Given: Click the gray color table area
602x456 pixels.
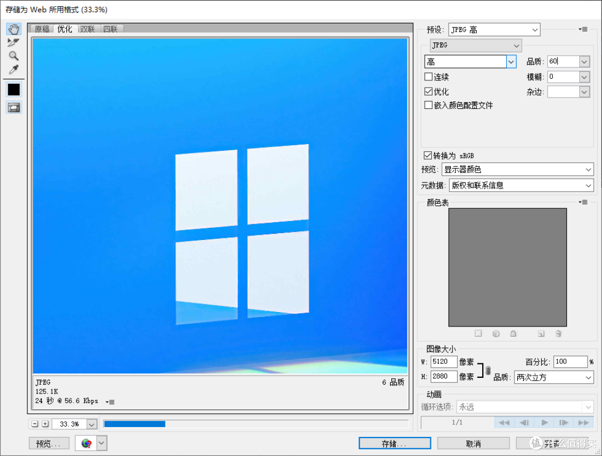Looking at the screenshot, I should 508,267.
